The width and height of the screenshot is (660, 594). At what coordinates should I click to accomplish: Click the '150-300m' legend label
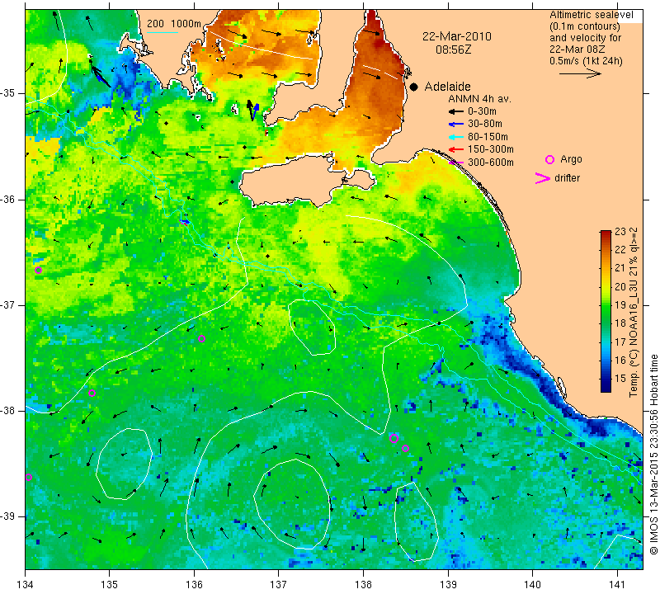[x=491, y=149]
